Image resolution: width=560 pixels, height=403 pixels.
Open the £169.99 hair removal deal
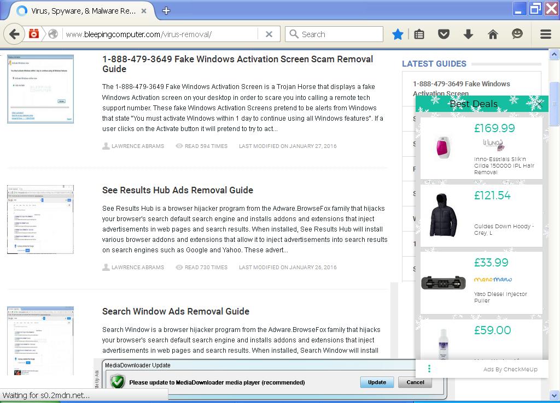click(481, 148)
